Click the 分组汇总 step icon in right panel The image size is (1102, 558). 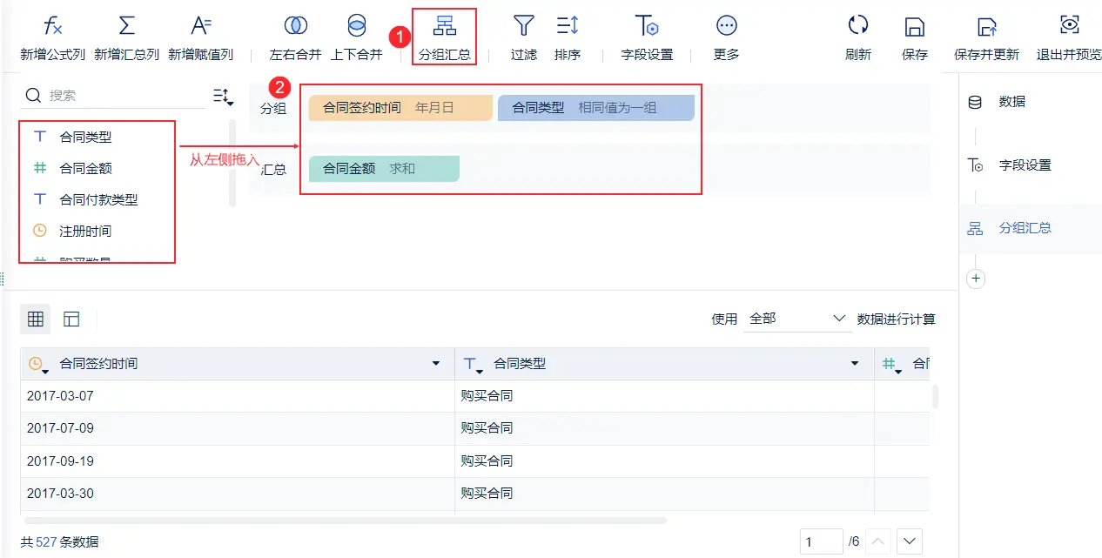975,228
